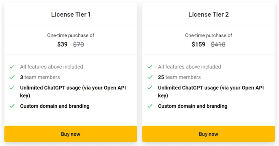Viewport: 279px width, 146px height.
Task: Click the $159 price in Tier 2
Action: point(198,44)
